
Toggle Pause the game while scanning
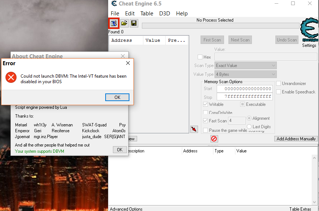coord(205,130)
